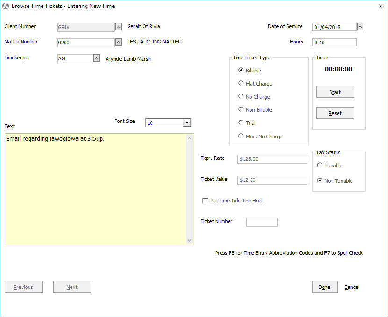Open the Date of Service picker arrow

(x=360, y=27)
